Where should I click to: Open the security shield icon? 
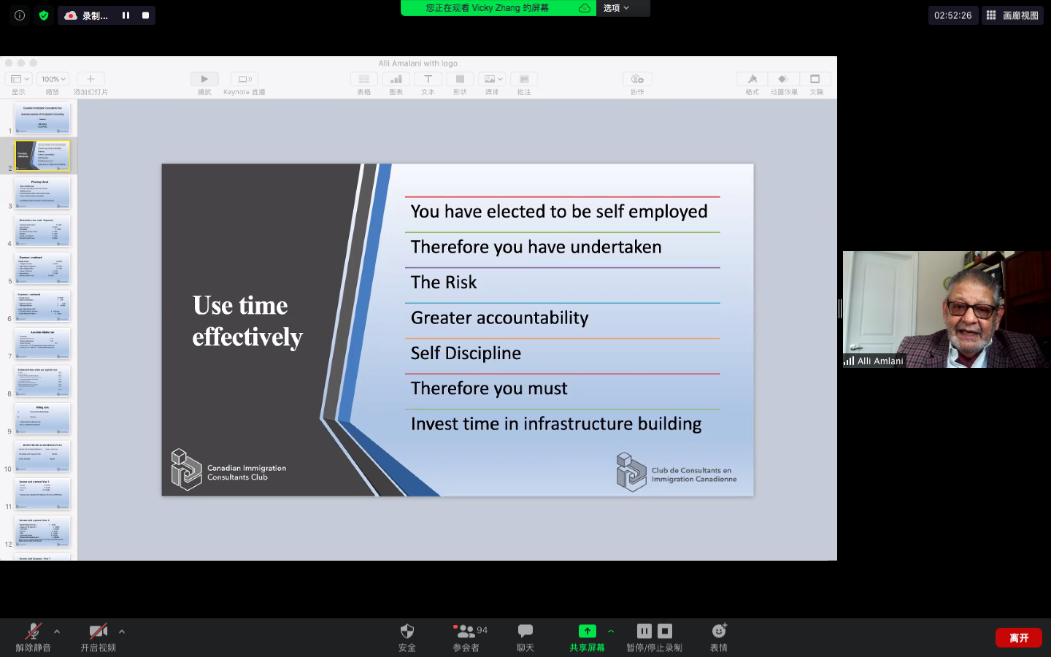pyautogui.click(x=407, y=631)
